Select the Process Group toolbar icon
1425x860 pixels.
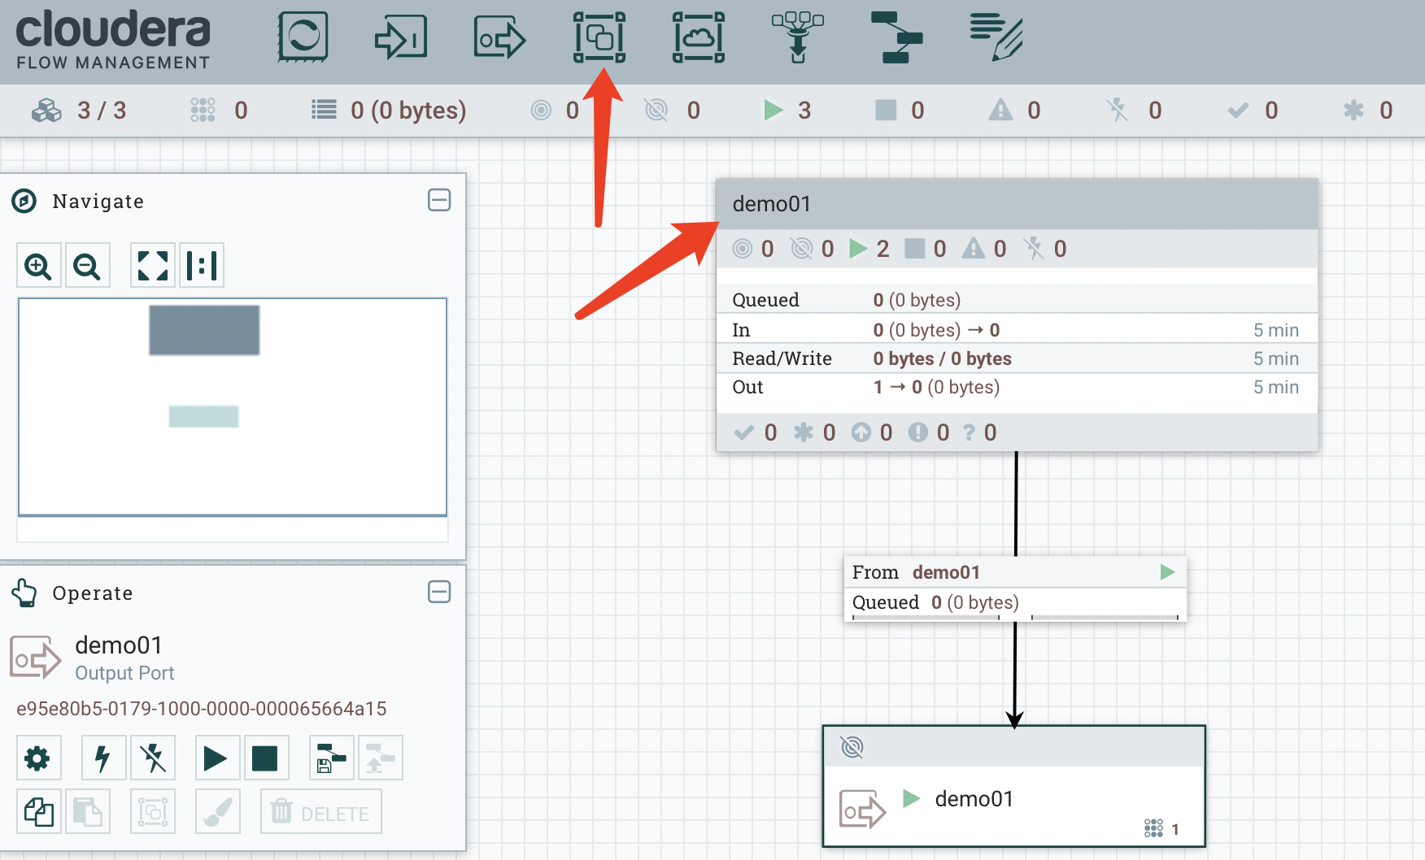point(599,37)
